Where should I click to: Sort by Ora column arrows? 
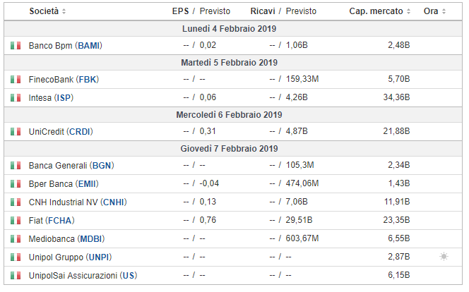coord(444,12)
